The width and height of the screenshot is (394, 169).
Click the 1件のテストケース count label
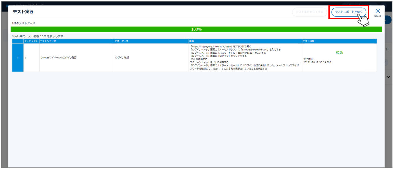click(x=24, y=23)
